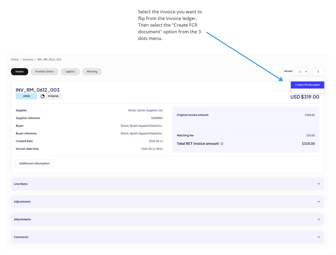Expand the Adjustments section
This screenshot has width=336, height=255.
(x=319, y=201)
